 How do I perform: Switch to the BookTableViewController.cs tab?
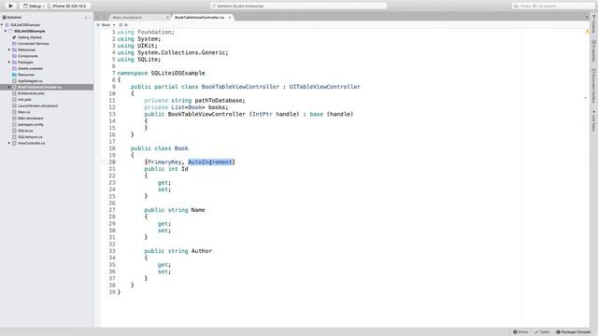tap(199, 18)
